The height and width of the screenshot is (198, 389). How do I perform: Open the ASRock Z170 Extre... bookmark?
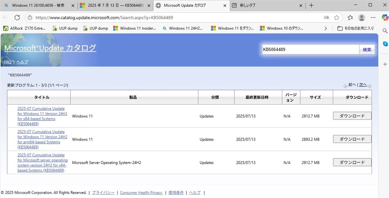click(24, 28)
